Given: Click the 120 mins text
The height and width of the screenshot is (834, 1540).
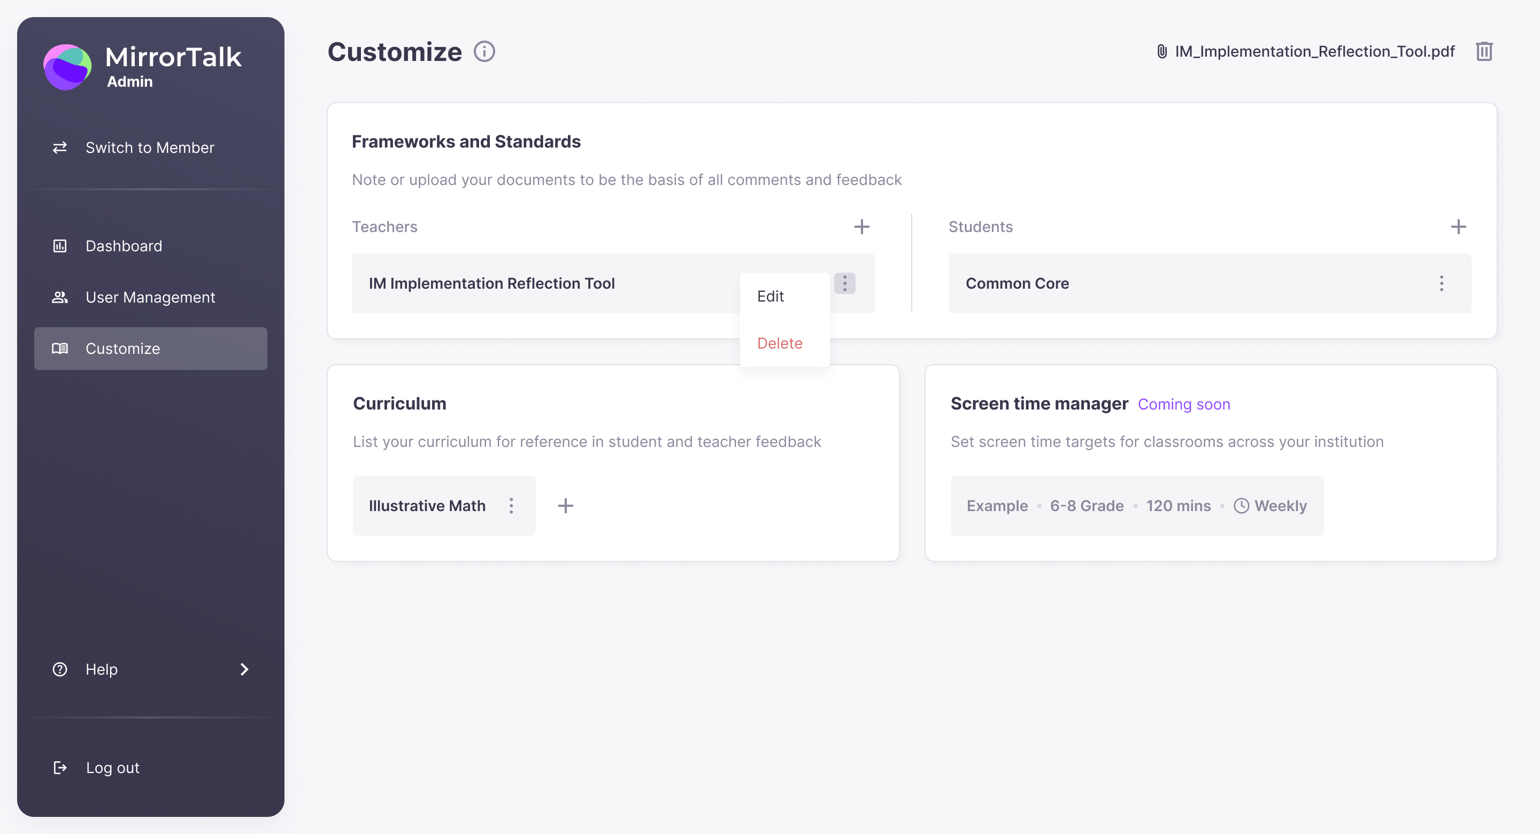Looking at the screenshot, I should point(1177,506).
